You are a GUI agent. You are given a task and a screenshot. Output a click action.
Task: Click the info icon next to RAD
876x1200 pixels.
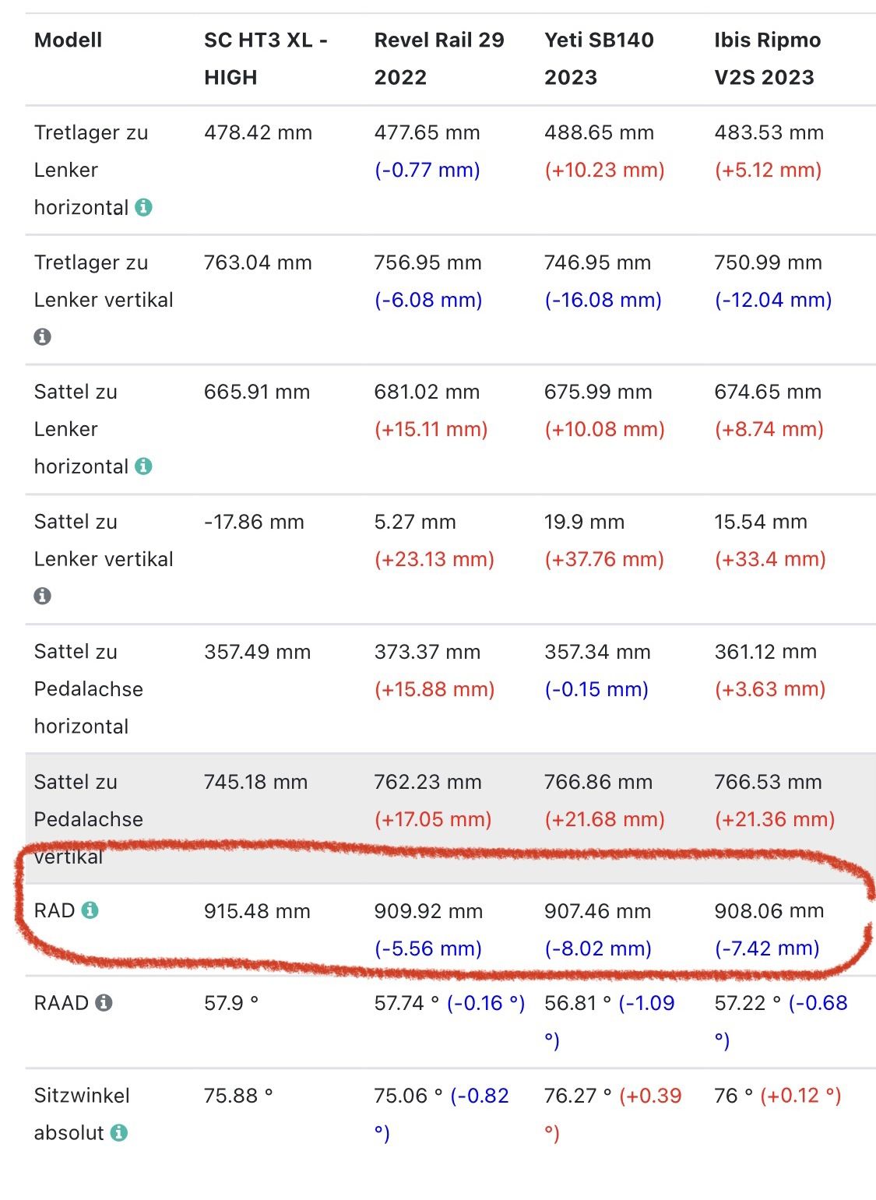click(90, 910)
